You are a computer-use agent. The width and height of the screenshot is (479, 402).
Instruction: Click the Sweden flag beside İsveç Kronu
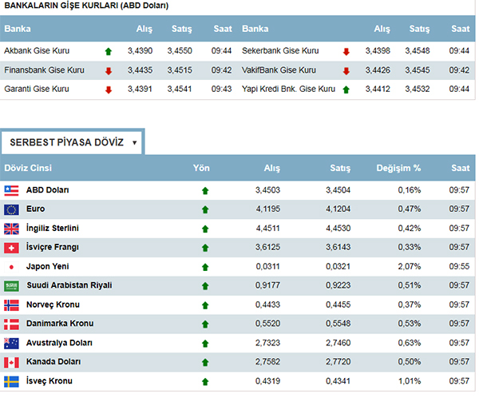[11, 382]
